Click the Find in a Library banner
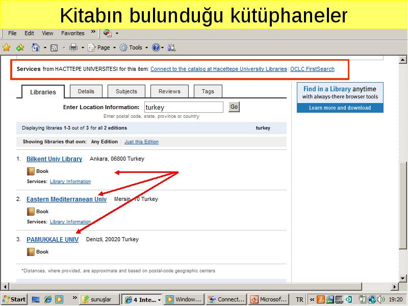 click(340, 93)
